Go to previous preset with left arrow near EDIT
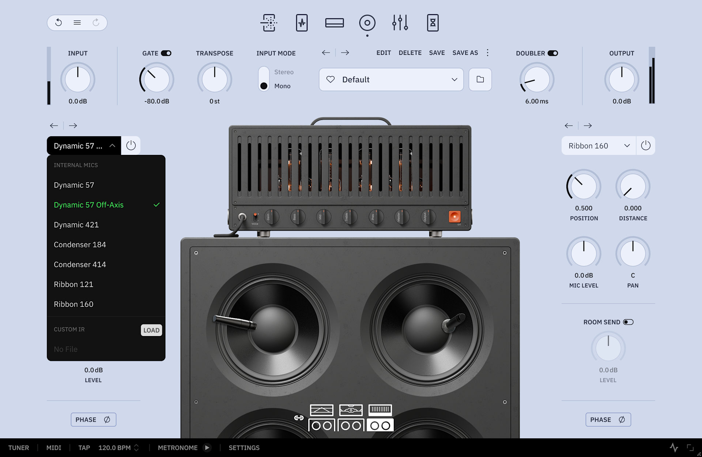Viewport: 702px width, 457px height. coord(326,53)
